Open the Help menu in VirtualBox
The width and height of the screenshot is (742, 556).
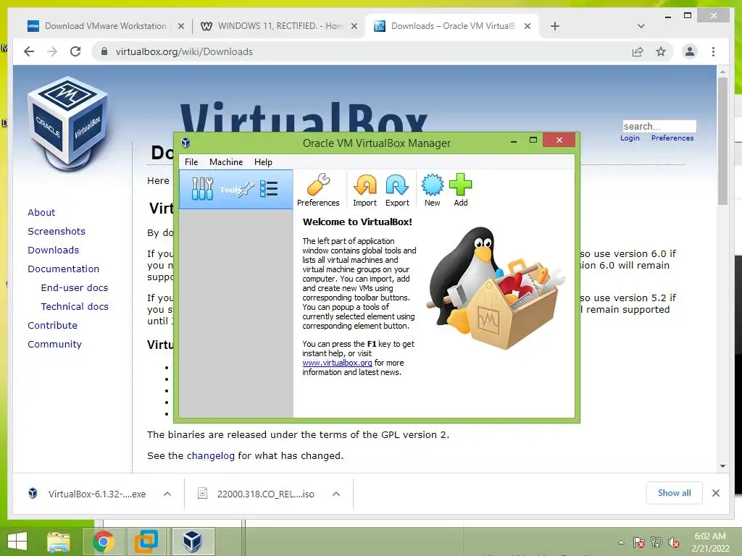(x=263, y=161)
